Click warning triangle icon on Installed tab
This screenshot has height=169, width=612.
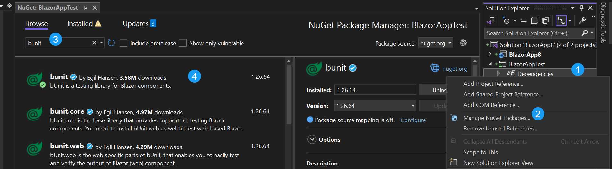pyautogui.click(x=98, y=23)
